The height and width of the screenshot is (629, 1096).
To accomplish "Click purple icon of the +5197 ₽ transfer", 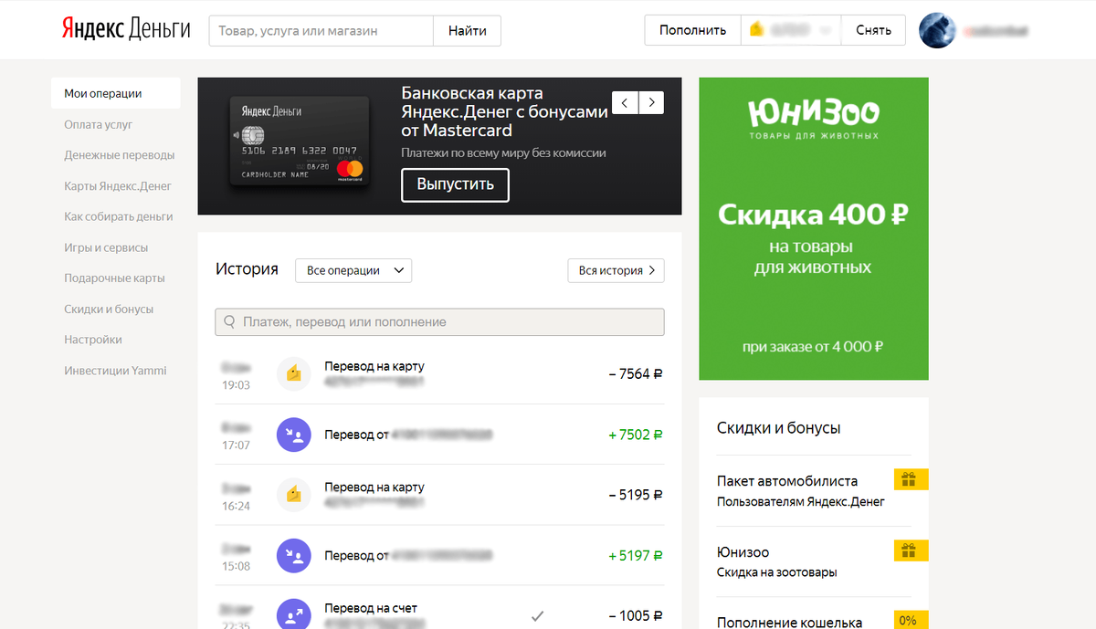I will pyautogui.click(x=294, y=555).
